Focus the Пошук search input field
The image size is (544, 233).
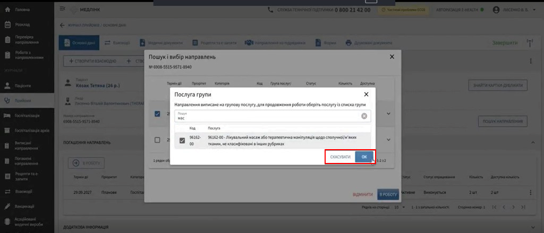click(267, 116)
